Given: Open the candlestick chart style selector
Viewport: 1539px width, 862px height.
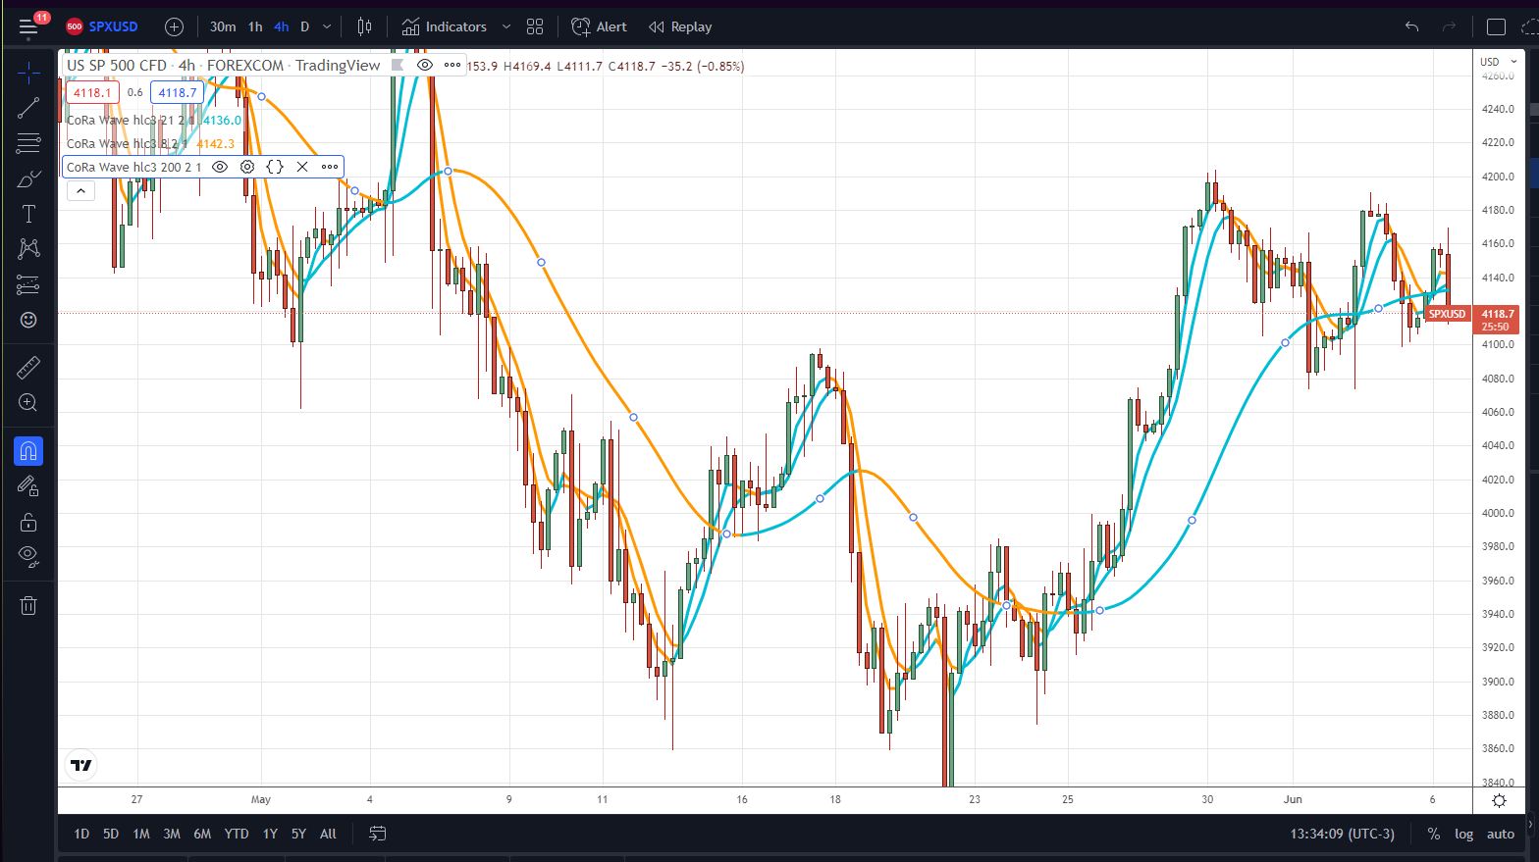Looking at the screenshot, I should coord(364,26).
